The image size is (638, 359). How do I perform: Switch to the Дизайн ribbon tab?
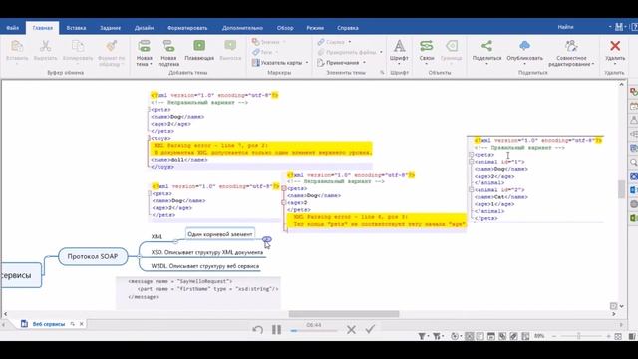(144, 28)
